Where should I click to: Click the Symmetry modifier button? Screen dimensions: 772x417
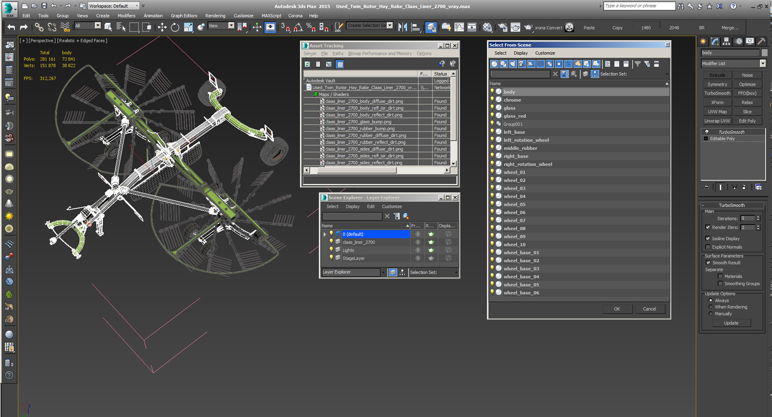pos(717,84)
